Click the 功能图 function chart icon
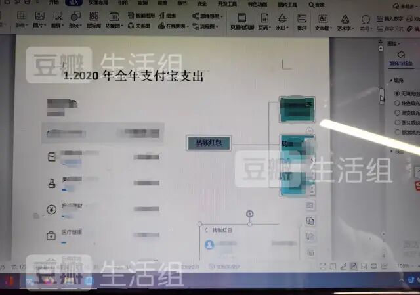 coord(114,16)
